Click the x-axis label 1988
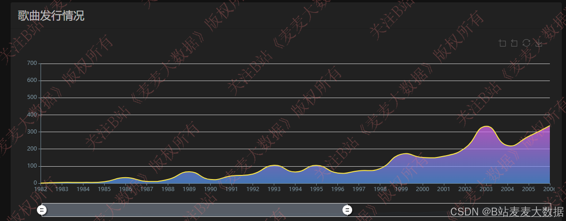566x221 pixels. point(168,189)
